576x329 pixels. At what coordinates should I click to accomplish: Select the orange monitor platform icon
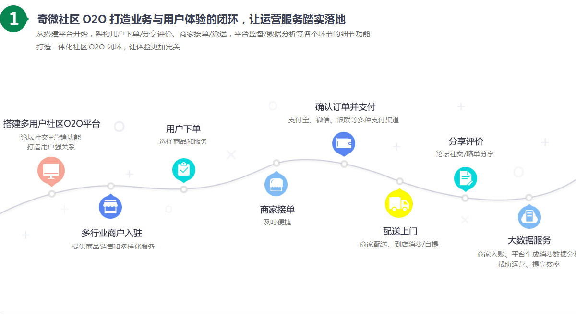coord(51,171)
